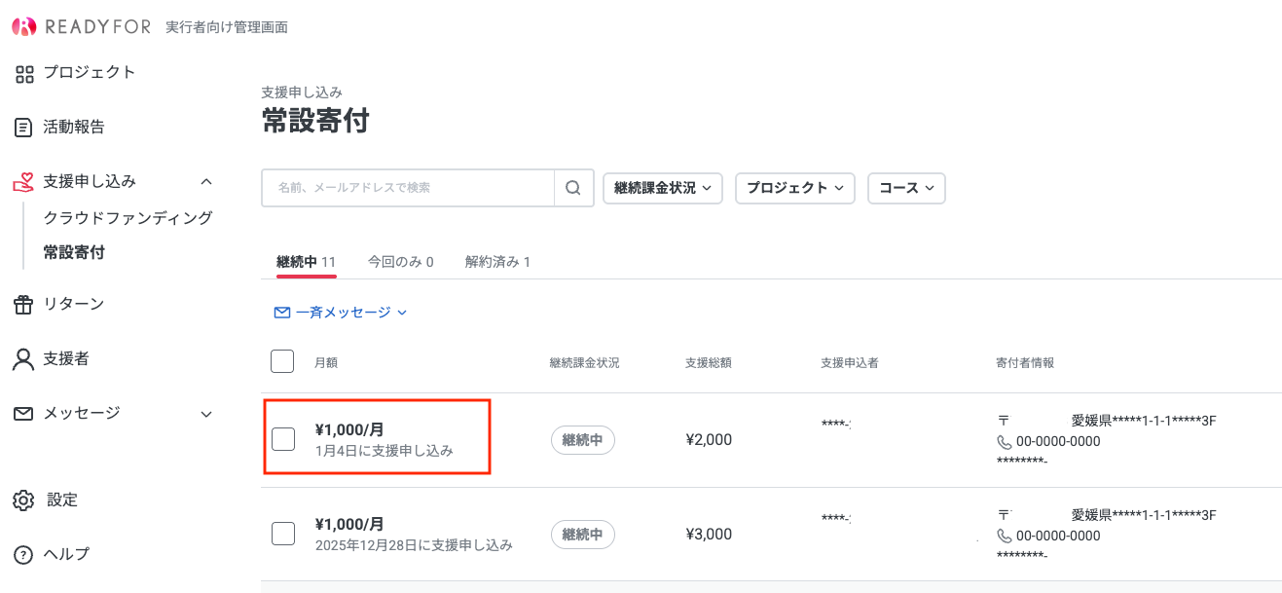This screenshot has height=593, width=1282.
Task: Click the リターン gift icon
Action: coord(23,305)
